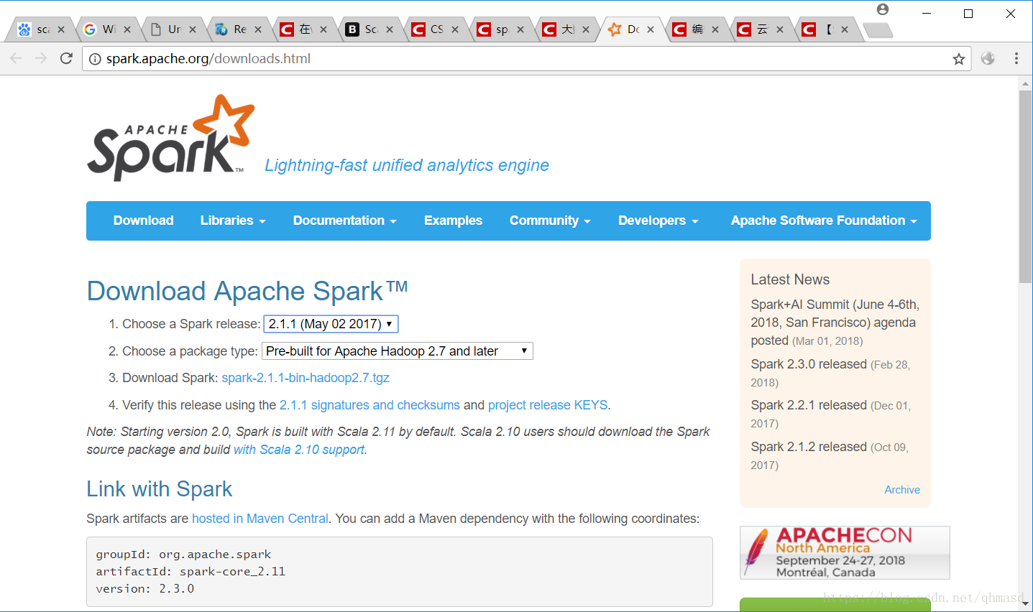Expand the Apache Software Foundation menu
This screenshot has height=612, width=1033.
point(824,221)
